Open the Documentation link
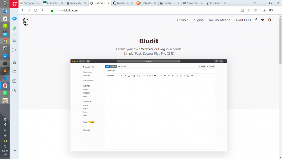The image size is (282, 159). (x=219, y=20)
